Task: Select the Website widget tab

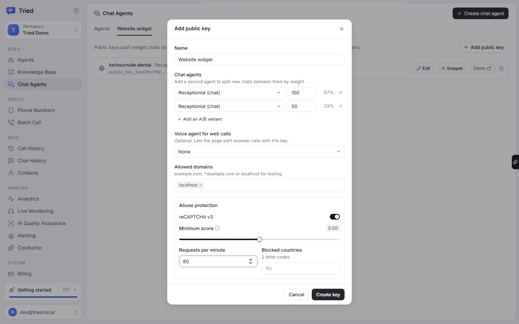Action: coord(134,29)
